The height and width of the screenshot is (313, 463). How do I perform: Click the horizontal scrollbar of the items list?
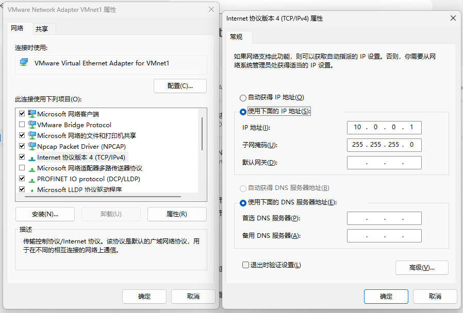click(103, 197)
